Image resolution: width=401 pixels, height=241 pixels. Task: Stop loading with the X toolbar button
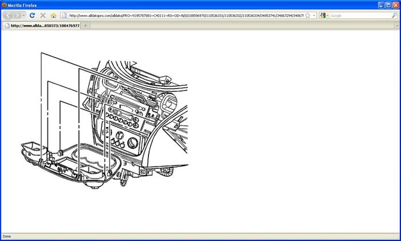coord(43,15)
